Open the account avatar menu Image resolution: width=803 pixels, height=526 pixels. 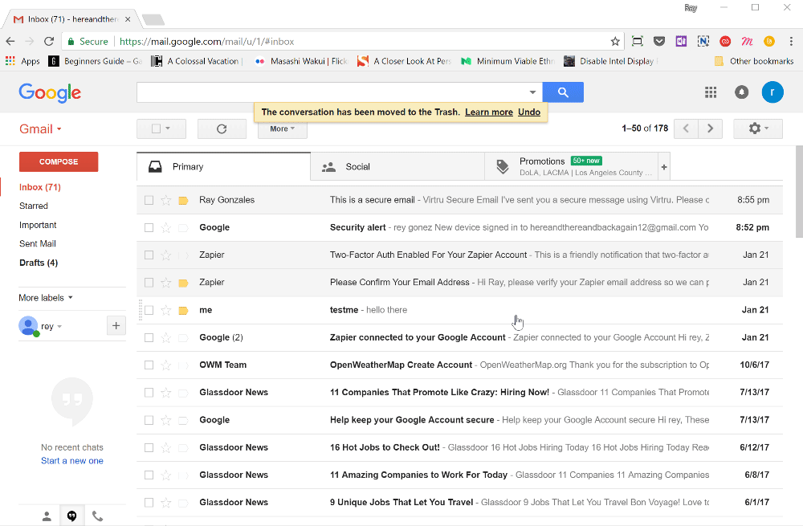[x=772, y=92]
